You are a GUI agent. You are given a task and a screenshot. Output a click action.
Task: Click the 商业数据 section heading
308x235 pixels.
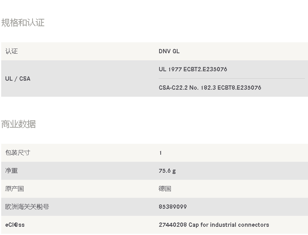coord(18,124)
